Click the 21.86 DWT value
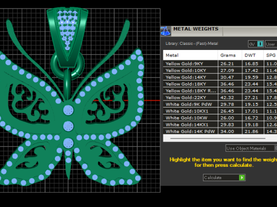This screenshot has height=207, width=277. tap(252, 132)
